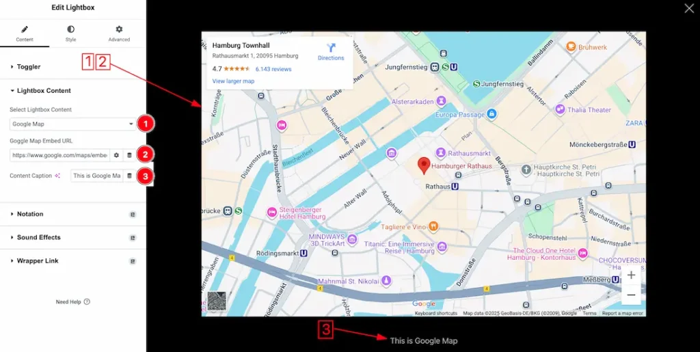Click the Hamburger Rathaus red pin
The width and height of the screenshot is (700, 352).
tap(424, 165)
